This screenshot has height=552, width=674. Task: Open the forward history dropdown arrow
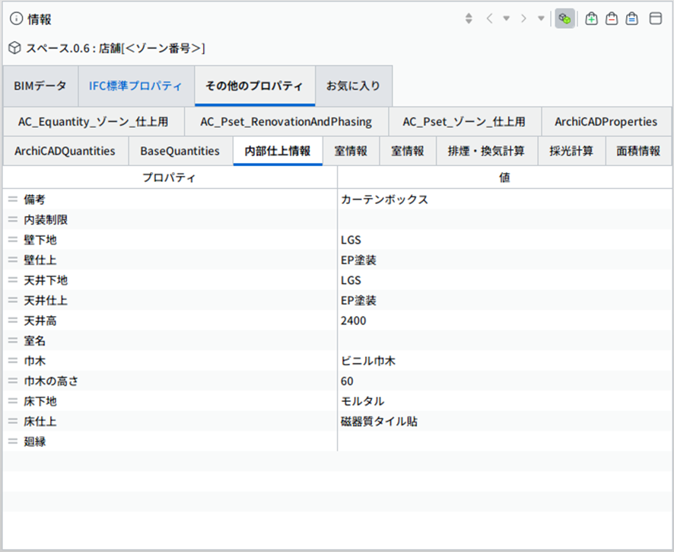click(541, 18)
